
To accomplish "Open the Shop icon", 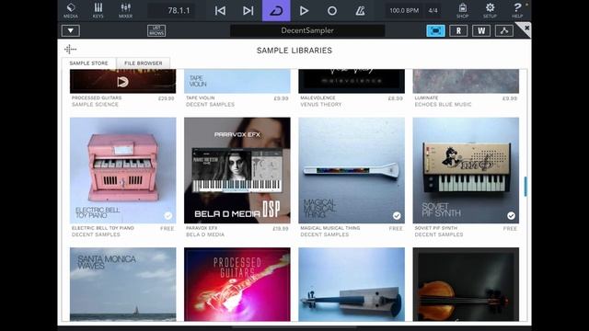I will 462,10.
